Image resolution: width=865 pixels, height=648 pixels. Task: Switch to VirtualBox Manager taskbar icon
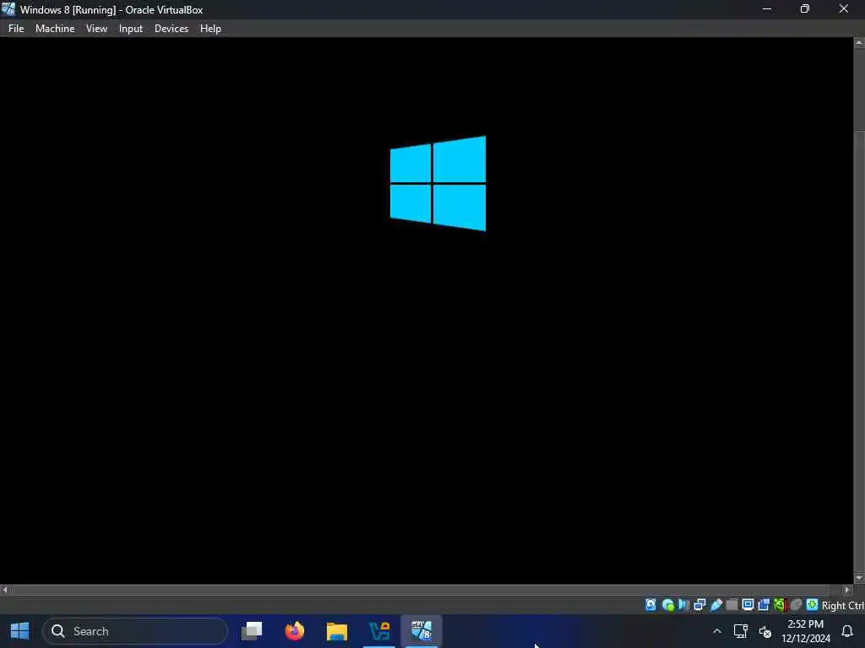[x=379, y=631]
